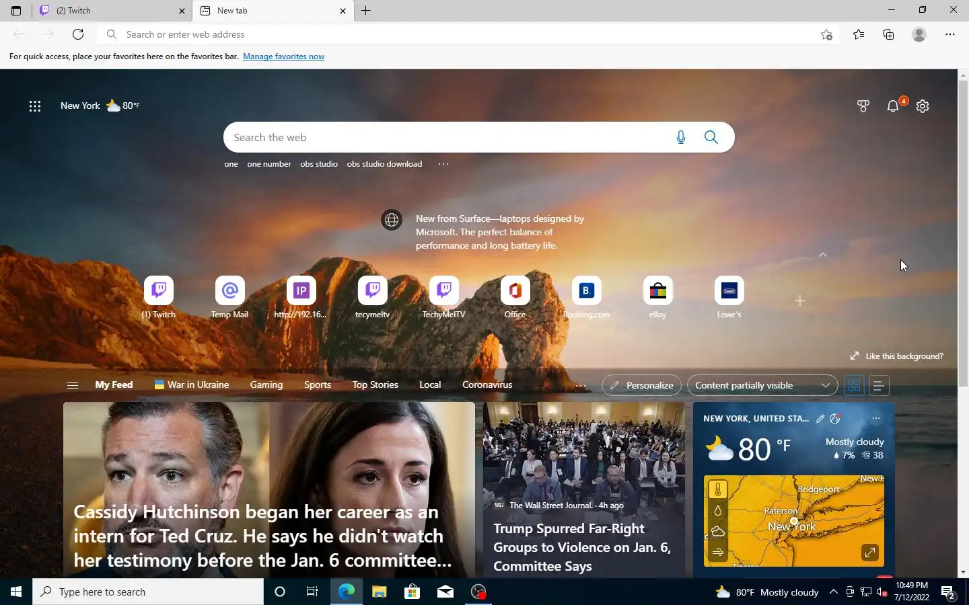Switch feed to list layout view
This screenshot has width=969, height=605.
click(x=878, y=385)
